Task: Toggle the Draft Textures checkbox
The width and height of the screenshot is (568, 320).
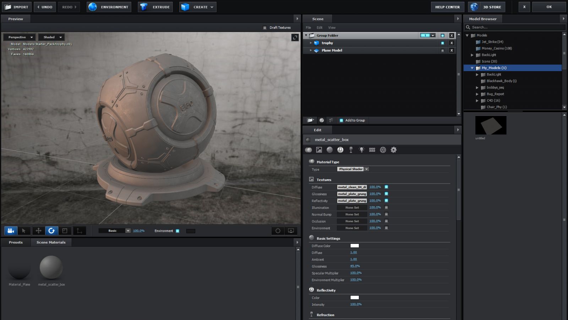Action: click(264, 27)
